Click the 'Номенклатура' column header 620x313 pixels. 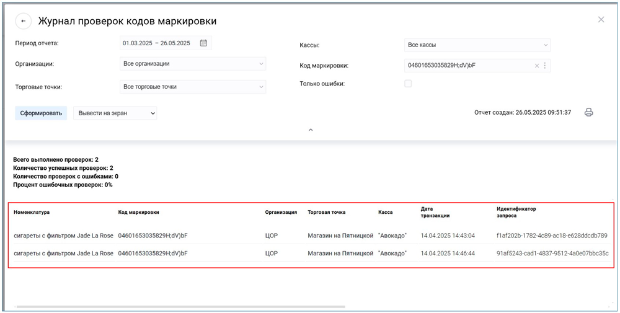tap(32, 212)
